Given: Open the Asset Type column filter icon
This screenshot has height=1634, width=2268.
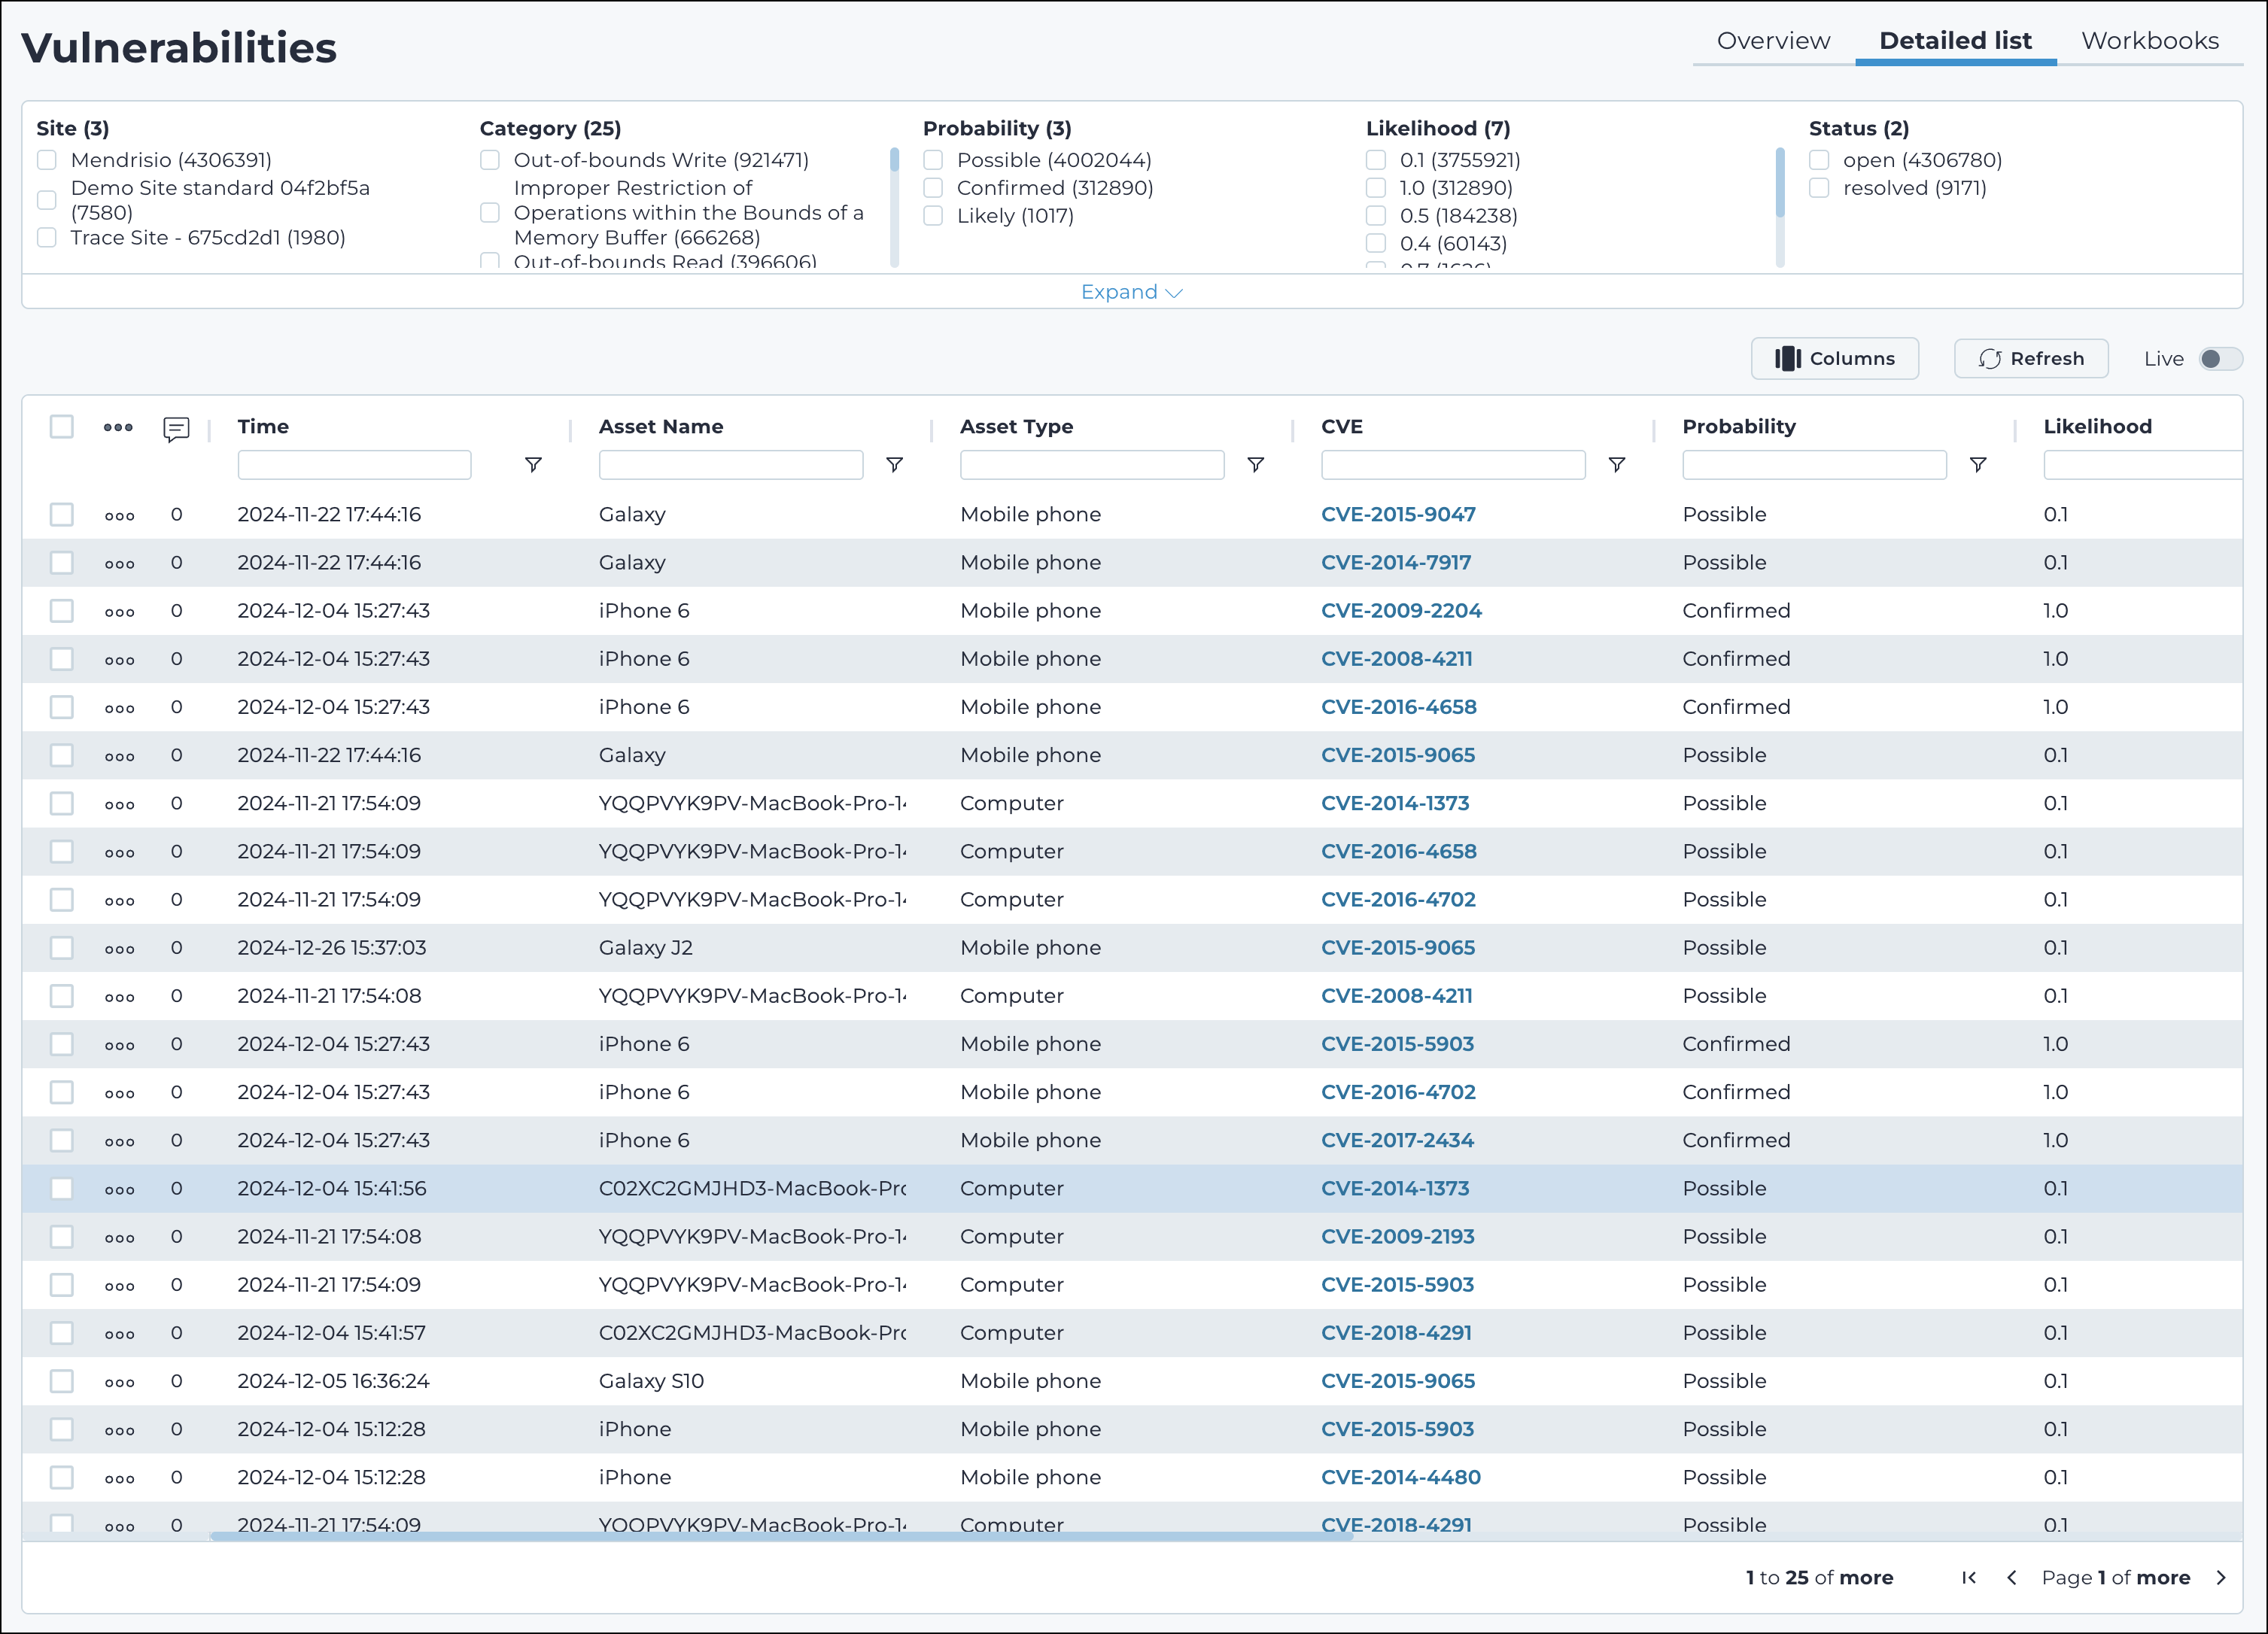Looking at the screenshot, I should (x=1255, y=465).
